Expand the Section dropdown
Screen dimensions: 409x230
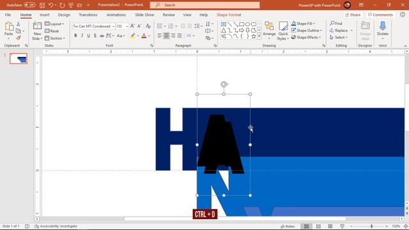[x=55, y=38]
